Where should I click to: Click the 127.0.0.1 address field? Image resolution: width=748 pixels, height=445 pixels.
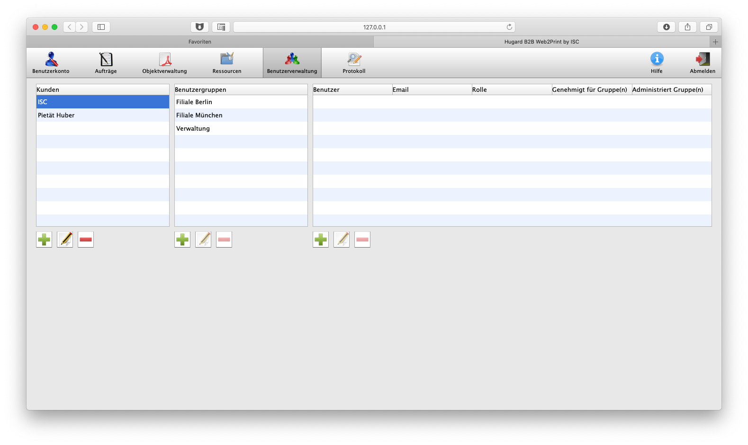coord(374,27)
